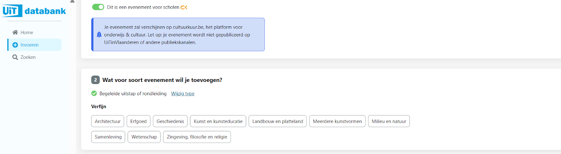Select the Invoeren menu item
561x154 pixels.
tap(29, 45)
